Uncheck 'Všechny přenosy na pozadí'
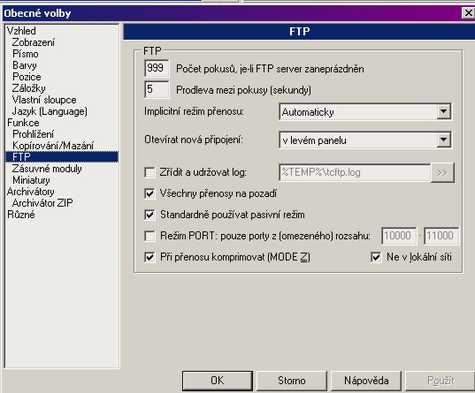 [x=149, y=193]
